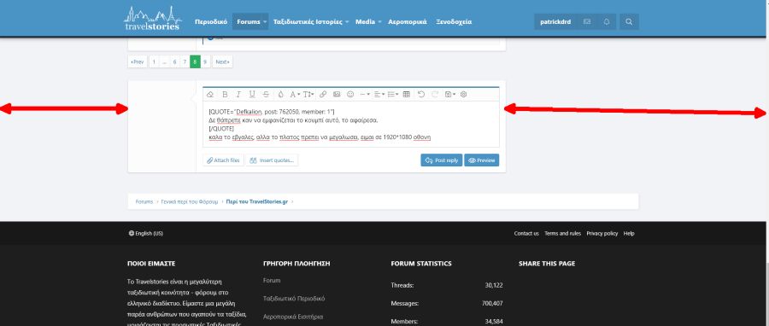Open the smilies emoji picker
The width and height of the screenshot is (769, 326).
tap(350, 95)
